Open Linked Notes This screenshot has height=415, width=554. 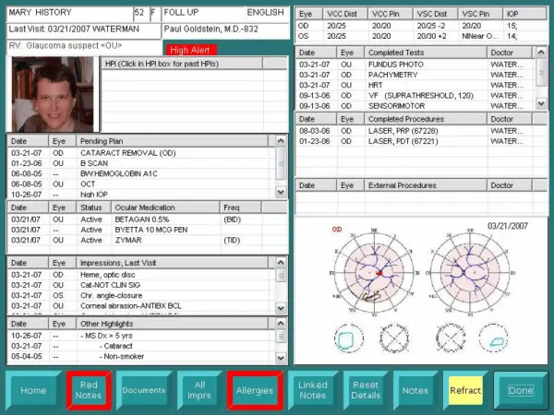click(x=312, y=390)
